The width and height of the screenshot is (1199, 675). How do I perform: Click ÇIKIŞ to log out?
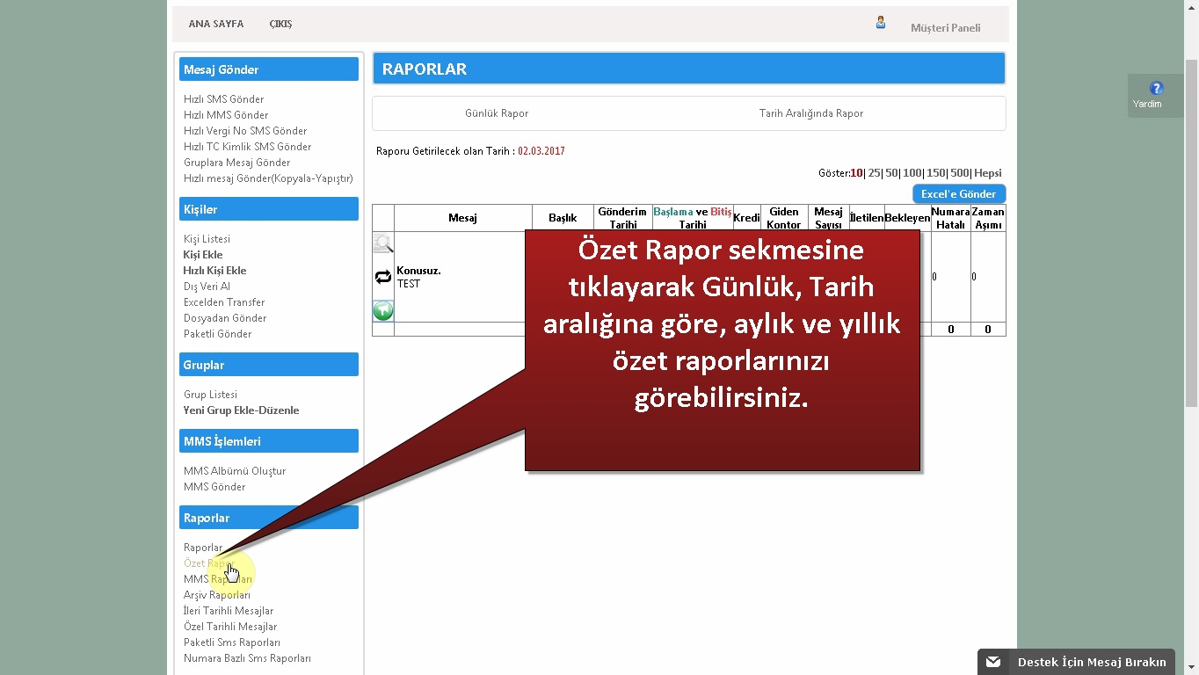click(x=280, y=24)
